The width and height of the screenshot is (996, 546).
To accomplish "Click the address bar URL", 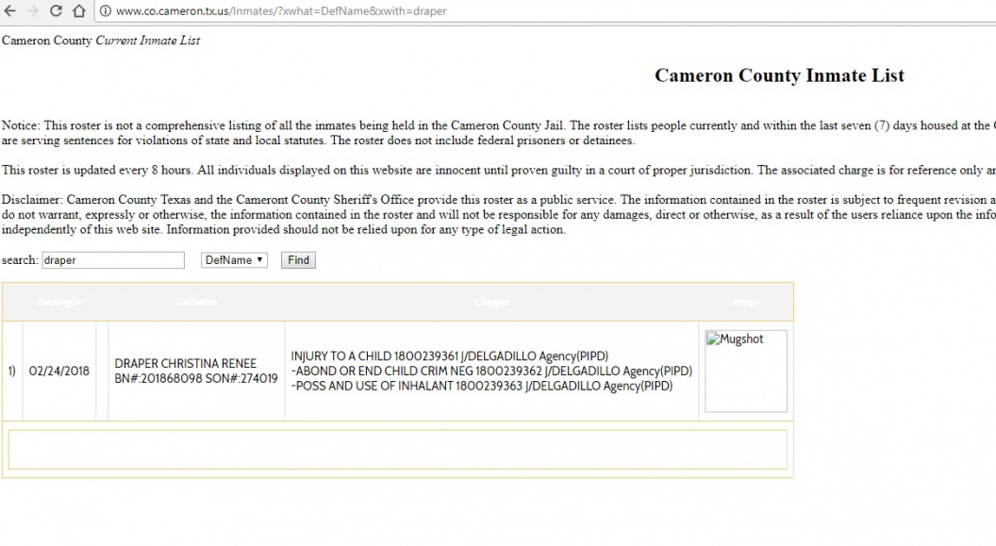I will [x=281, y=10].
